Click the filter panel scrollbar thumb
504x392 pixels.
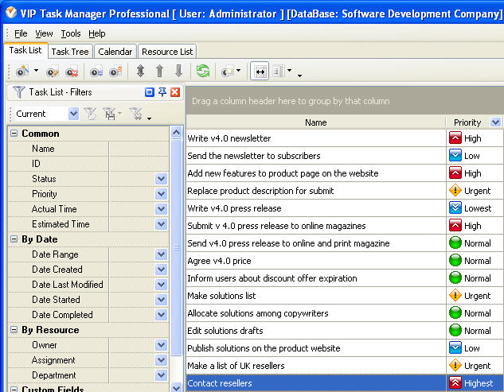(176, 247)
